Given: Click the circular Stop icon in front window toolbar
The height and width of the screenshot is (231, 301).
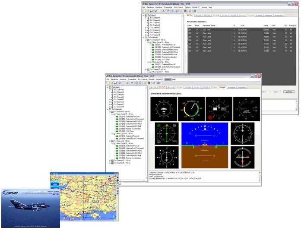Looking at the screenshot, I should [x=140, y=83].
